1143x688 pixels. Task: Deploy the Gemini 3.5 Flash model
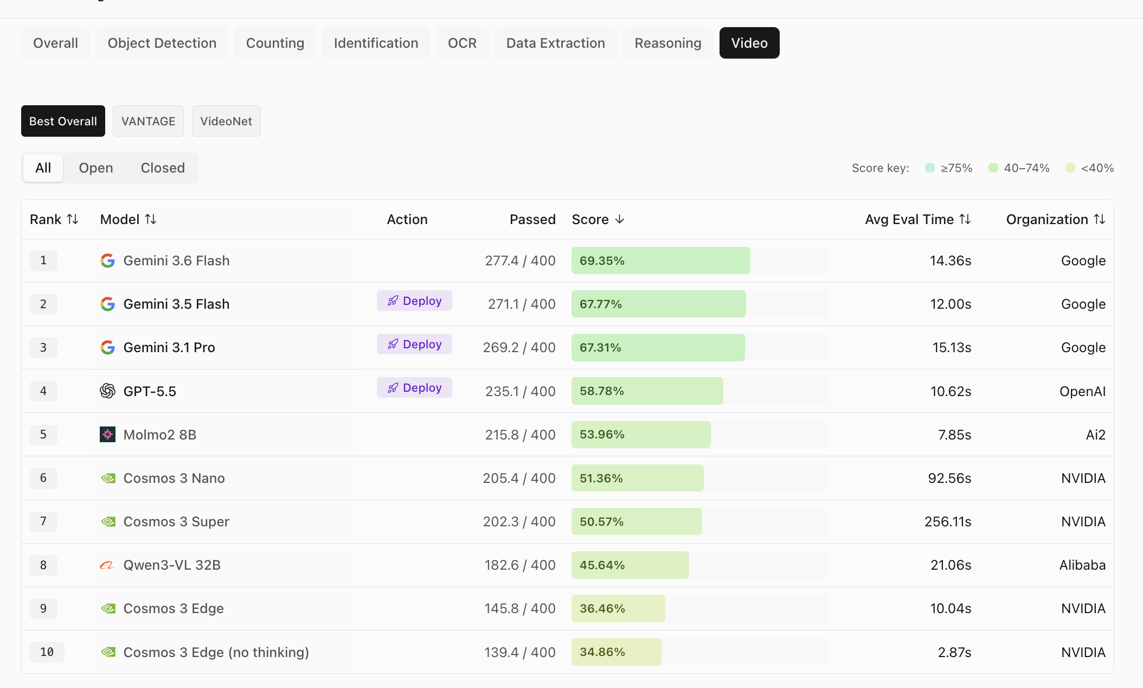tap(414, 301)
